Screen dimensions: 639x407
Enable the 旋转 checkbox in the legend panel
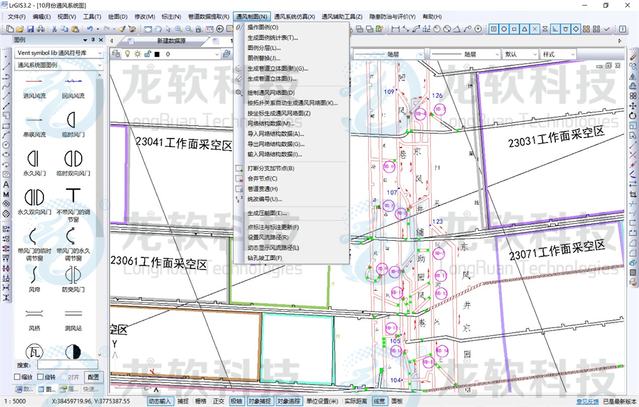click(x=40, y=376)
